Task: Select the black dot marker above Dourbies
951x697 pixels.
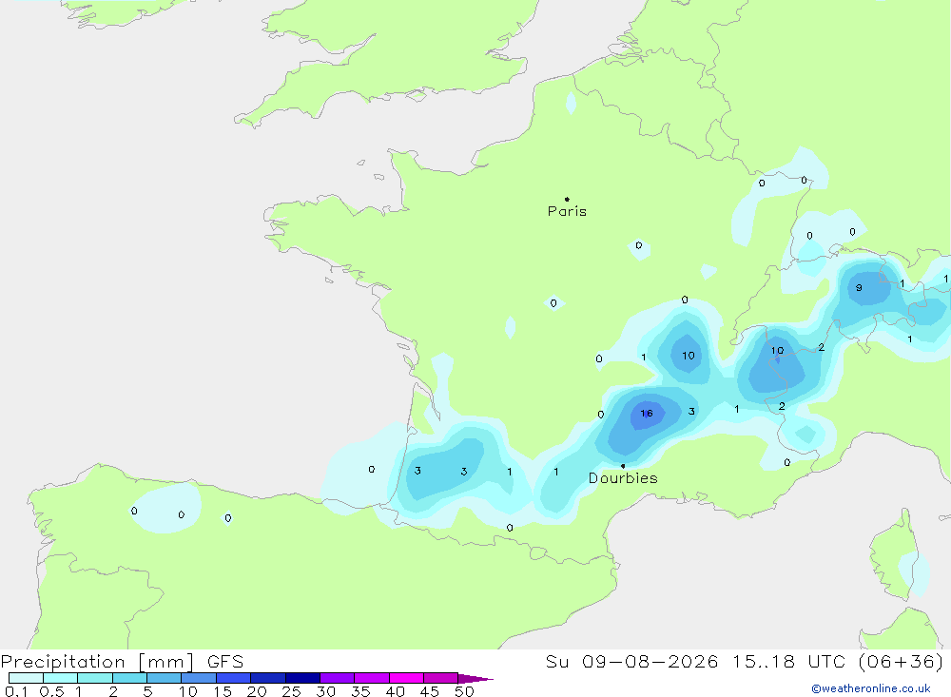Action: coord(623,466)
